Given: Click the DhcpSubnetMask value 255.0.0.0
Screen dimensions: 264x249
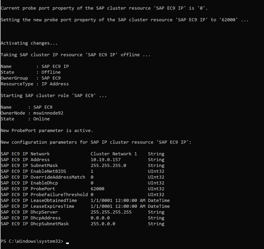Looking at the screenshot, I should tap(103, 224).
